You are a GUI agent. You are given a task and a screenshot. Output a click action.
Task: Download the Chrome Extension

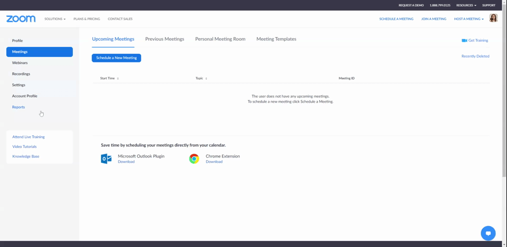click(214, 162)
